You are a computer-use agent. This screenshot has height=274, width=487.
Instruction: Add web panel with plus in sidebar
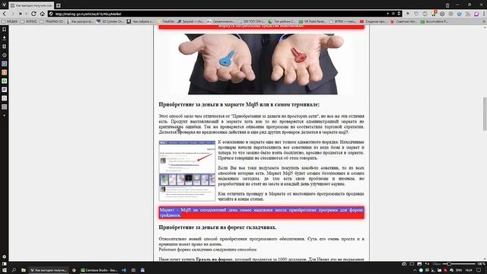coord(5,115)
